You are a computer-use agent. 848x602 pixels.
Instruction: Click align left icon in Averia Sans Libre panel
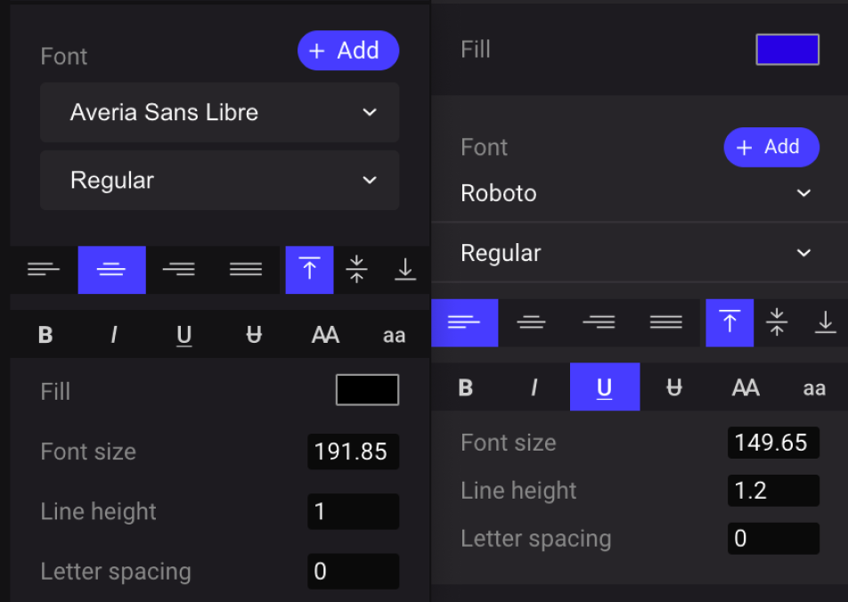click(x=44, y=270)
